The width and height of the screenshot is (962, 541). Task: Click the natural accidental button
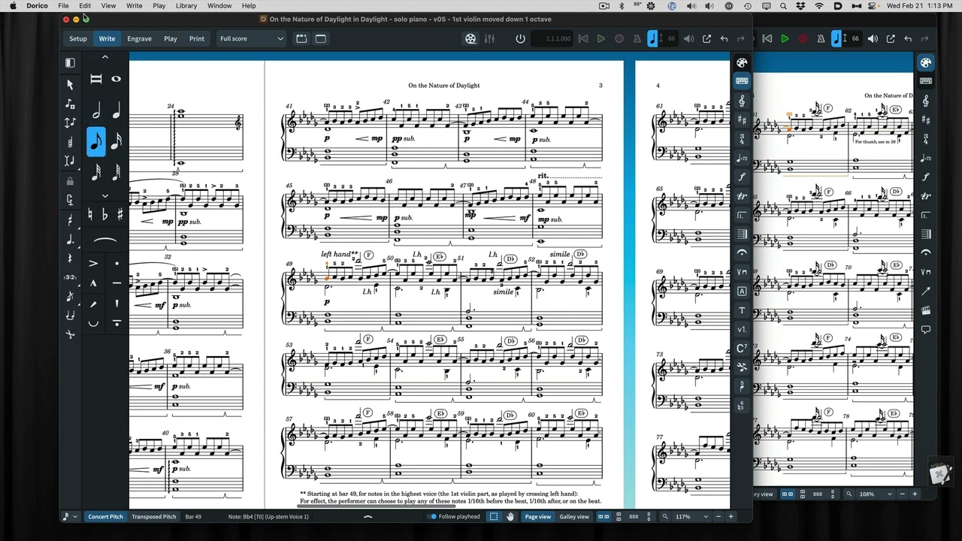pos(90,215)
